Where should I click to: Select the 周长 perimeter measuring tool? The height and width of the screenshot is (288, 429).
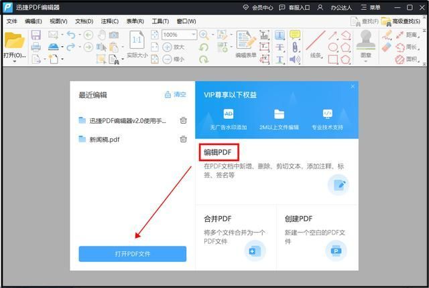click(x=407, y=47)
